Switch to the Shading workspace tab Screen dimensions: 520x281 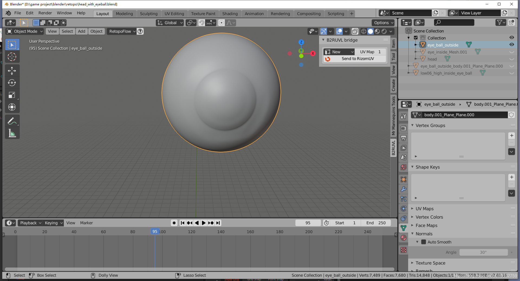tap(230, 14)
